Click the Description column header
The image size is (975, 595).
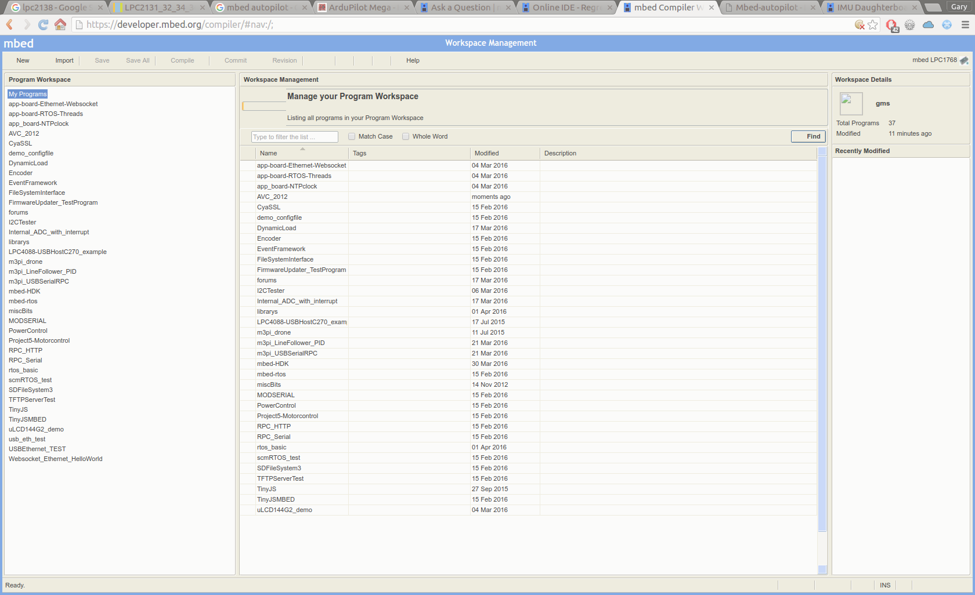click(x=678, y=153)
